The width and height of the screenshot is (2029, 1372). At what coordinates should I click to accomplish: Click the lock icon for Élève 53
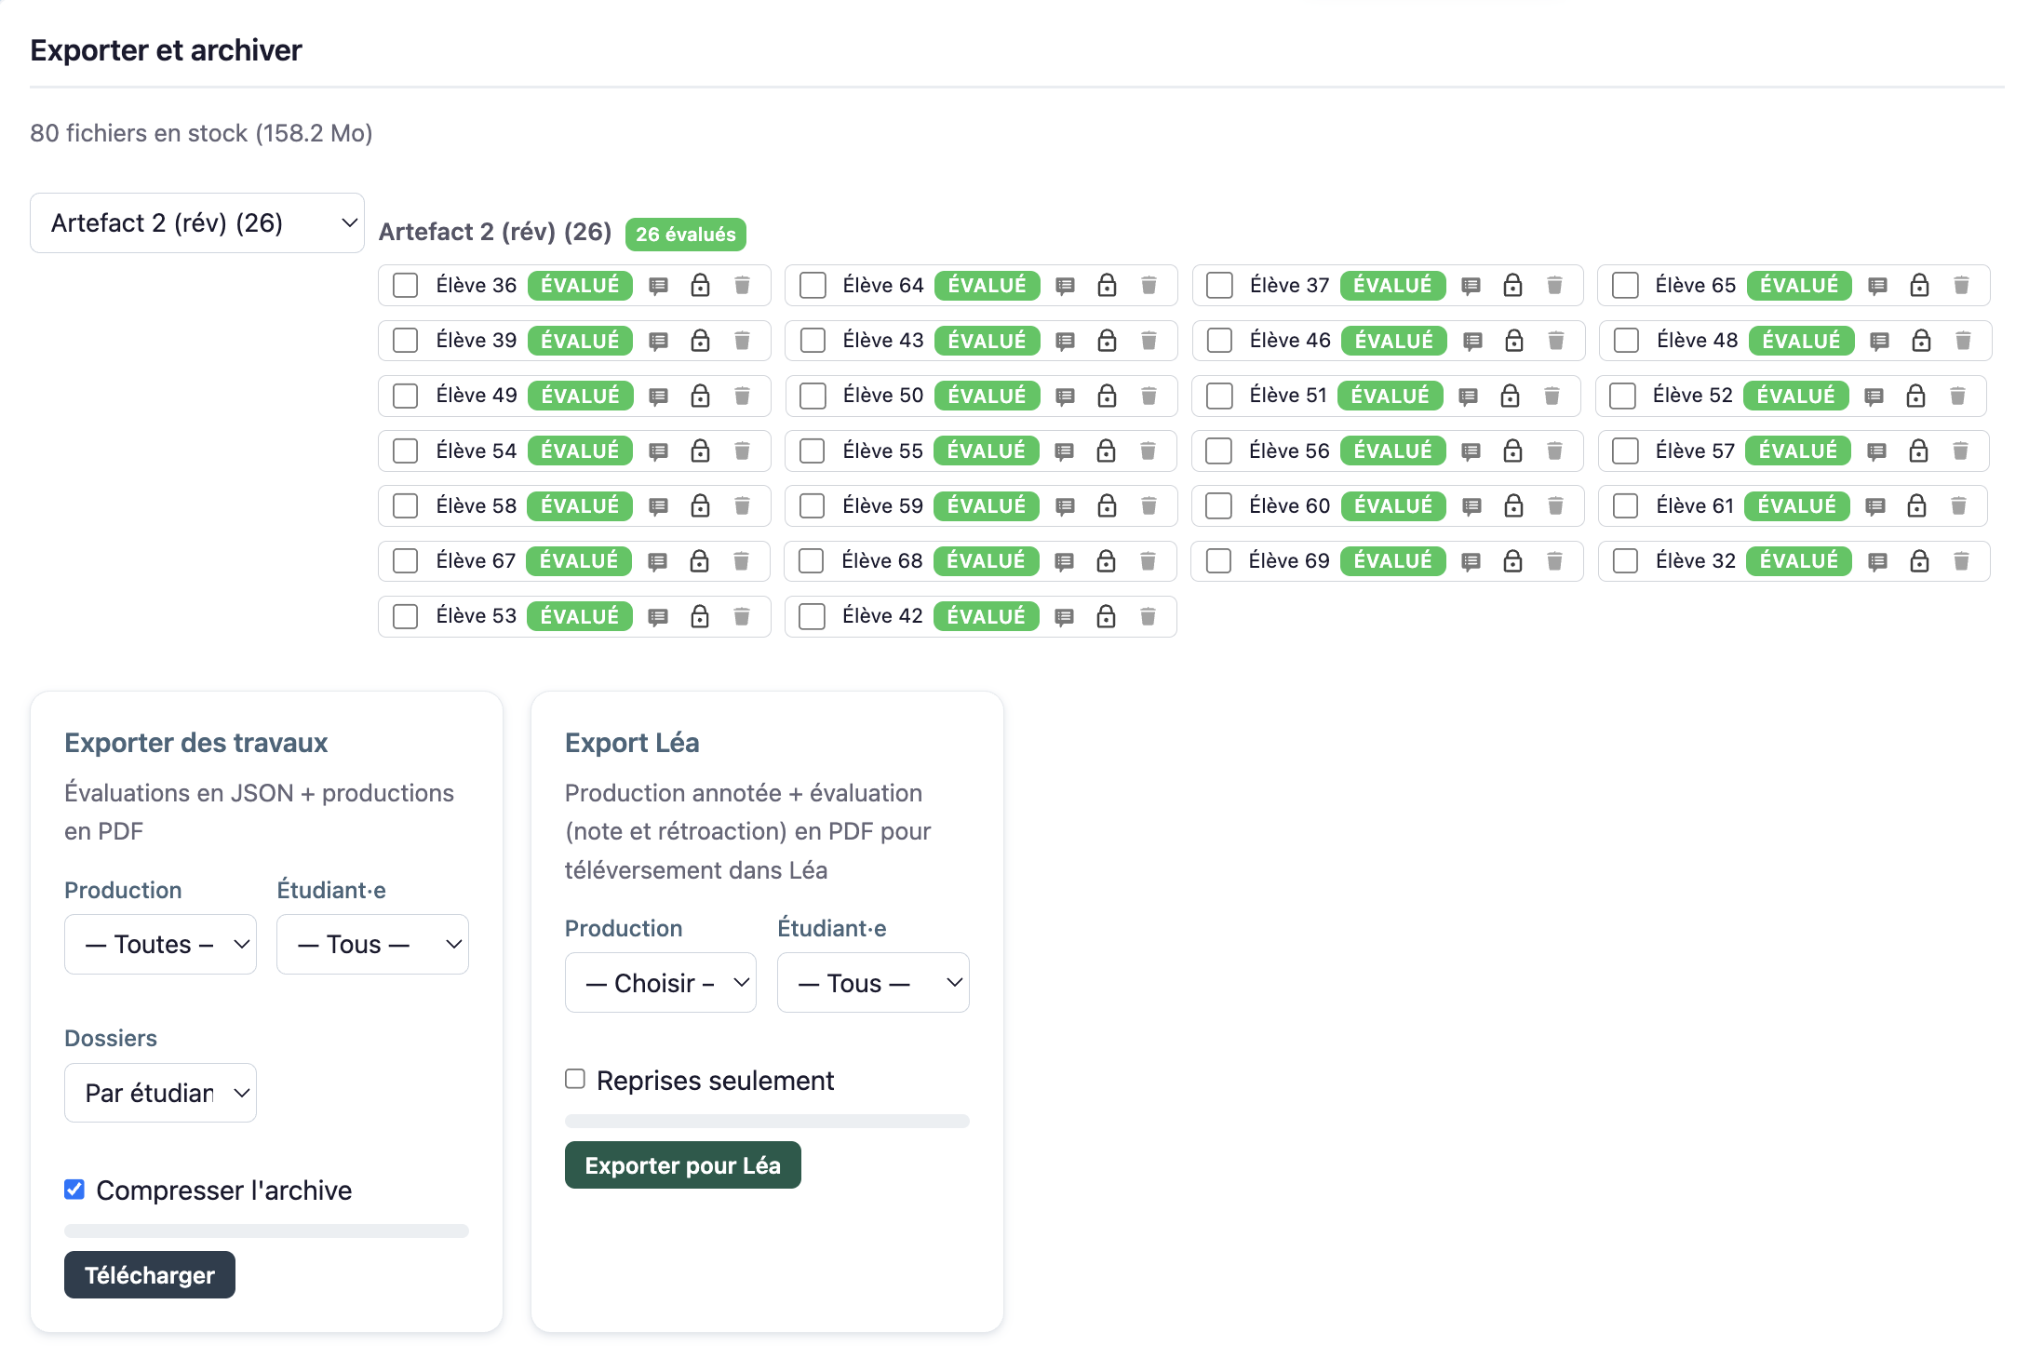pyautogui.click(x=699, y=616)
